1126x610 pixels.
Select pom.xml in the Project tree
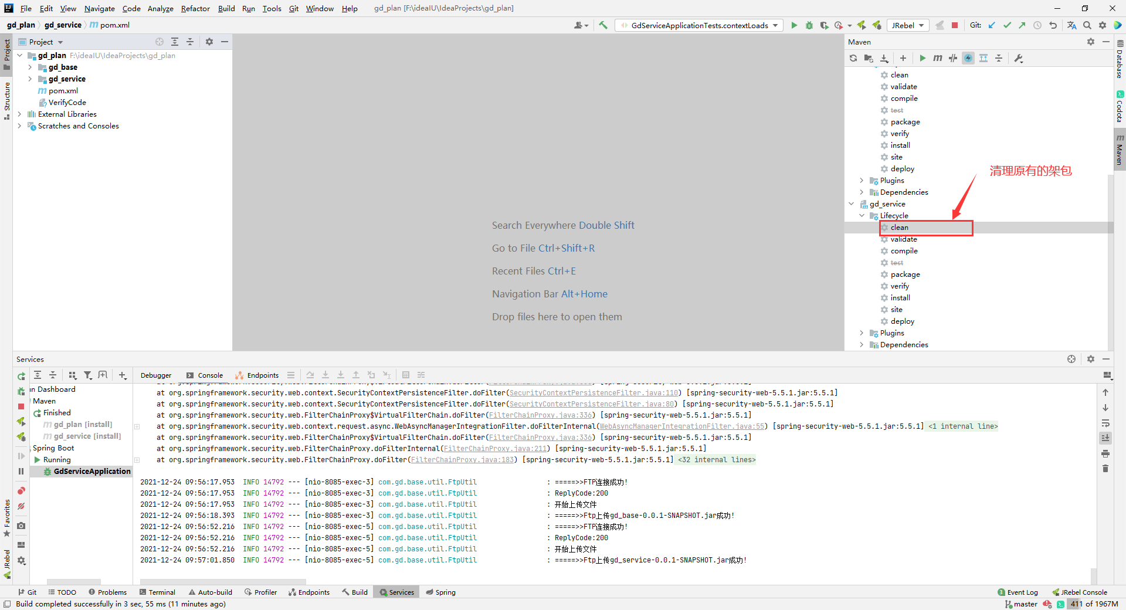[63, 90]
